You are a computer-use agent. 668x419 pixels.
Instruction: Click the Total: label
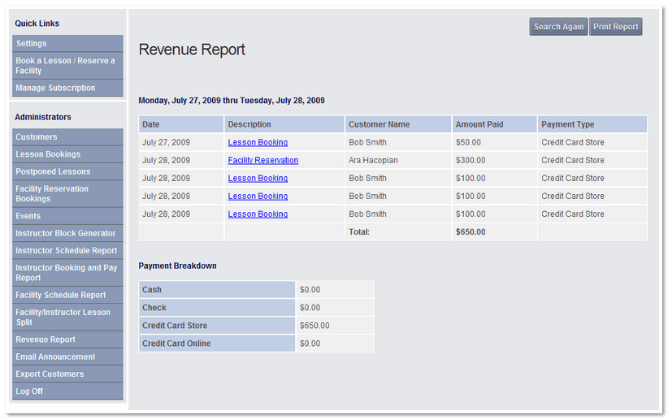(359, 232)
